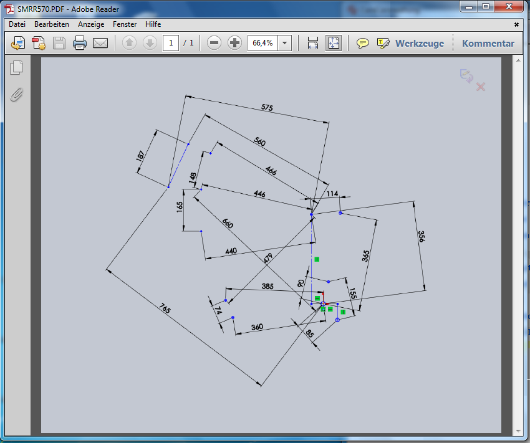Image resolution: width=530 pixels, height=443 pixels.
Task: Minimize the Adobe Reader window
Action: tap(469, 6)
